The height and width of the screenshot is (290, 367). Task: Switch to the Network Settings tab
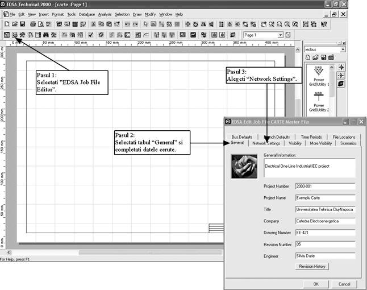[x=266, y=143]
